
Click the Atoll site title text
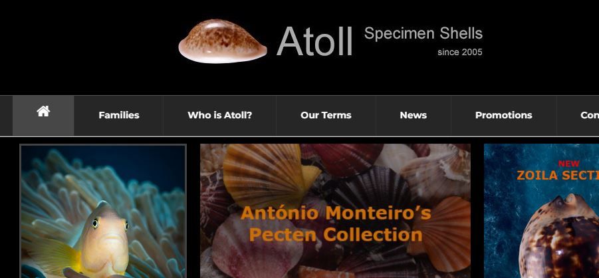pyautogui.click(x=314, y=41)
